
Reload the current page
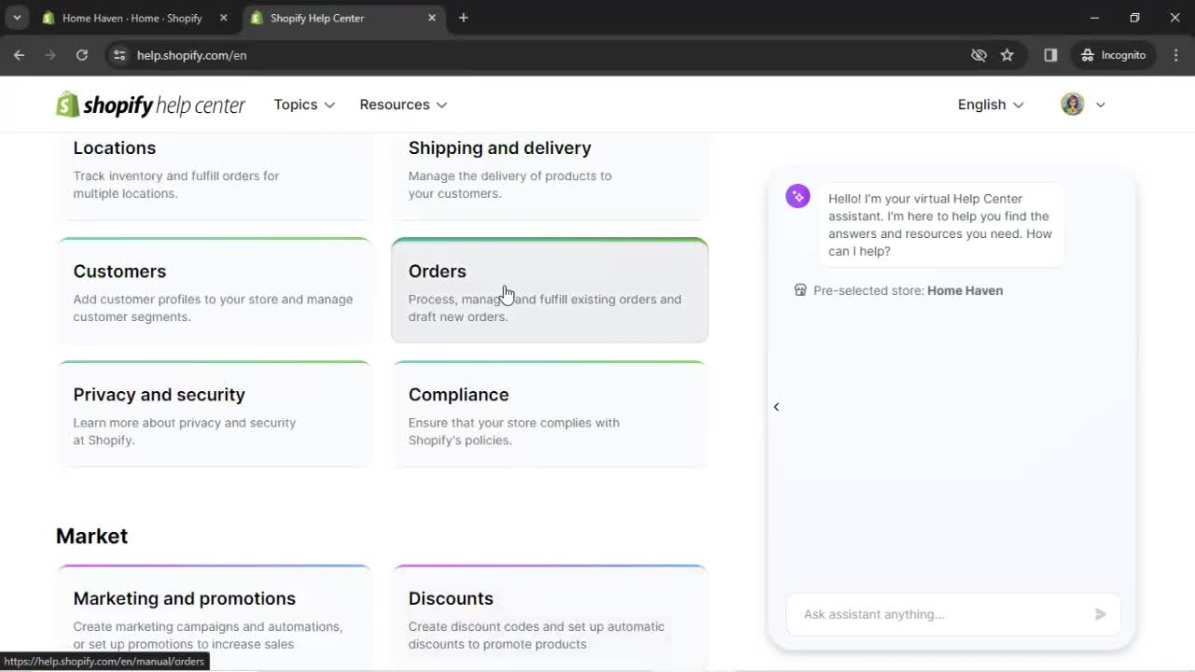point(82,55)
